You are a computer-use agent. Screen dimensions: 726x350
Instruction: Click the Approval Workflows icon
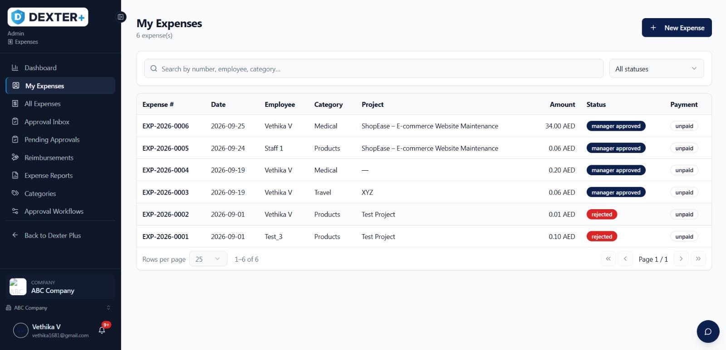pos(15,211)
